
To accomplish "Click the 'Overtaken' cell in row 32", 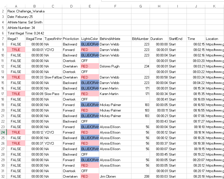I will [71, 177].
